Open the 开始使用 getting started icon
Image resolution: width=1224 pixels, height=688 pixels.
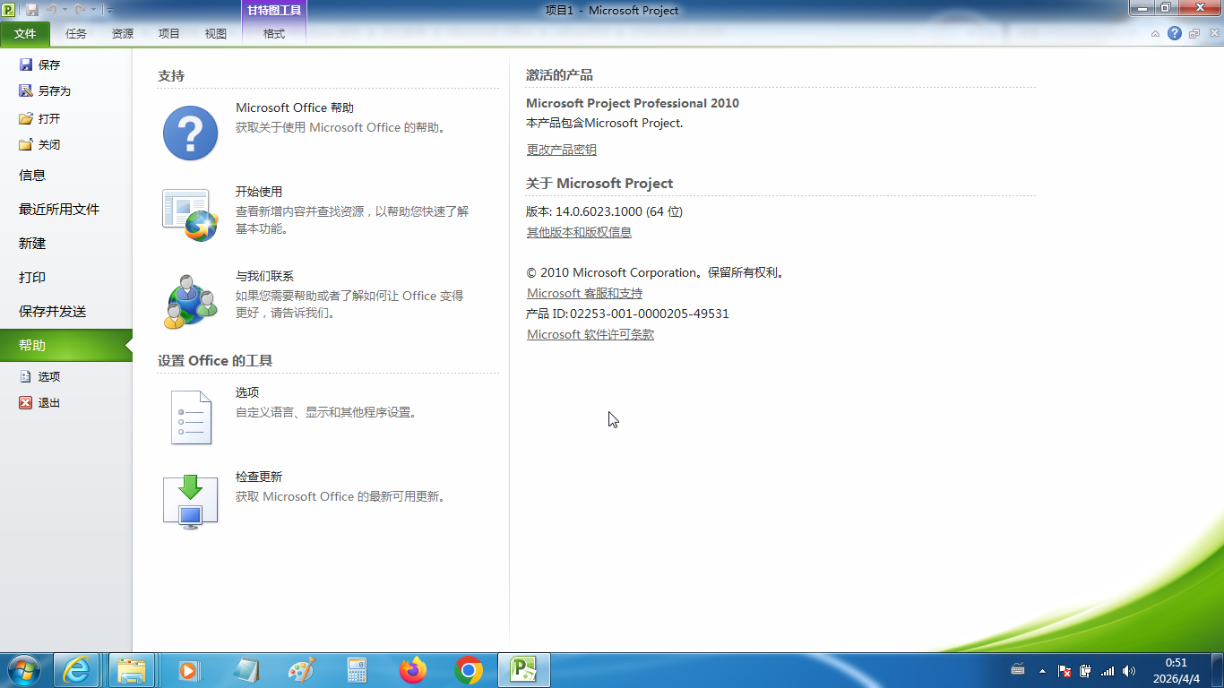point(190,214)
